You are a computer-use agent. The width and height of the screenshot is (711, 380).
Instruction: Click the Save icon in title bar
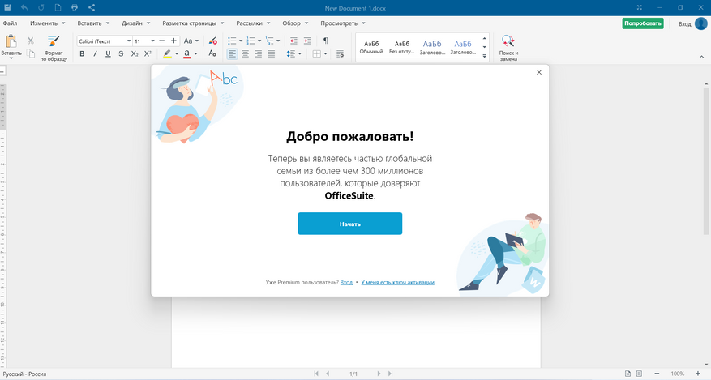[7, 8]
